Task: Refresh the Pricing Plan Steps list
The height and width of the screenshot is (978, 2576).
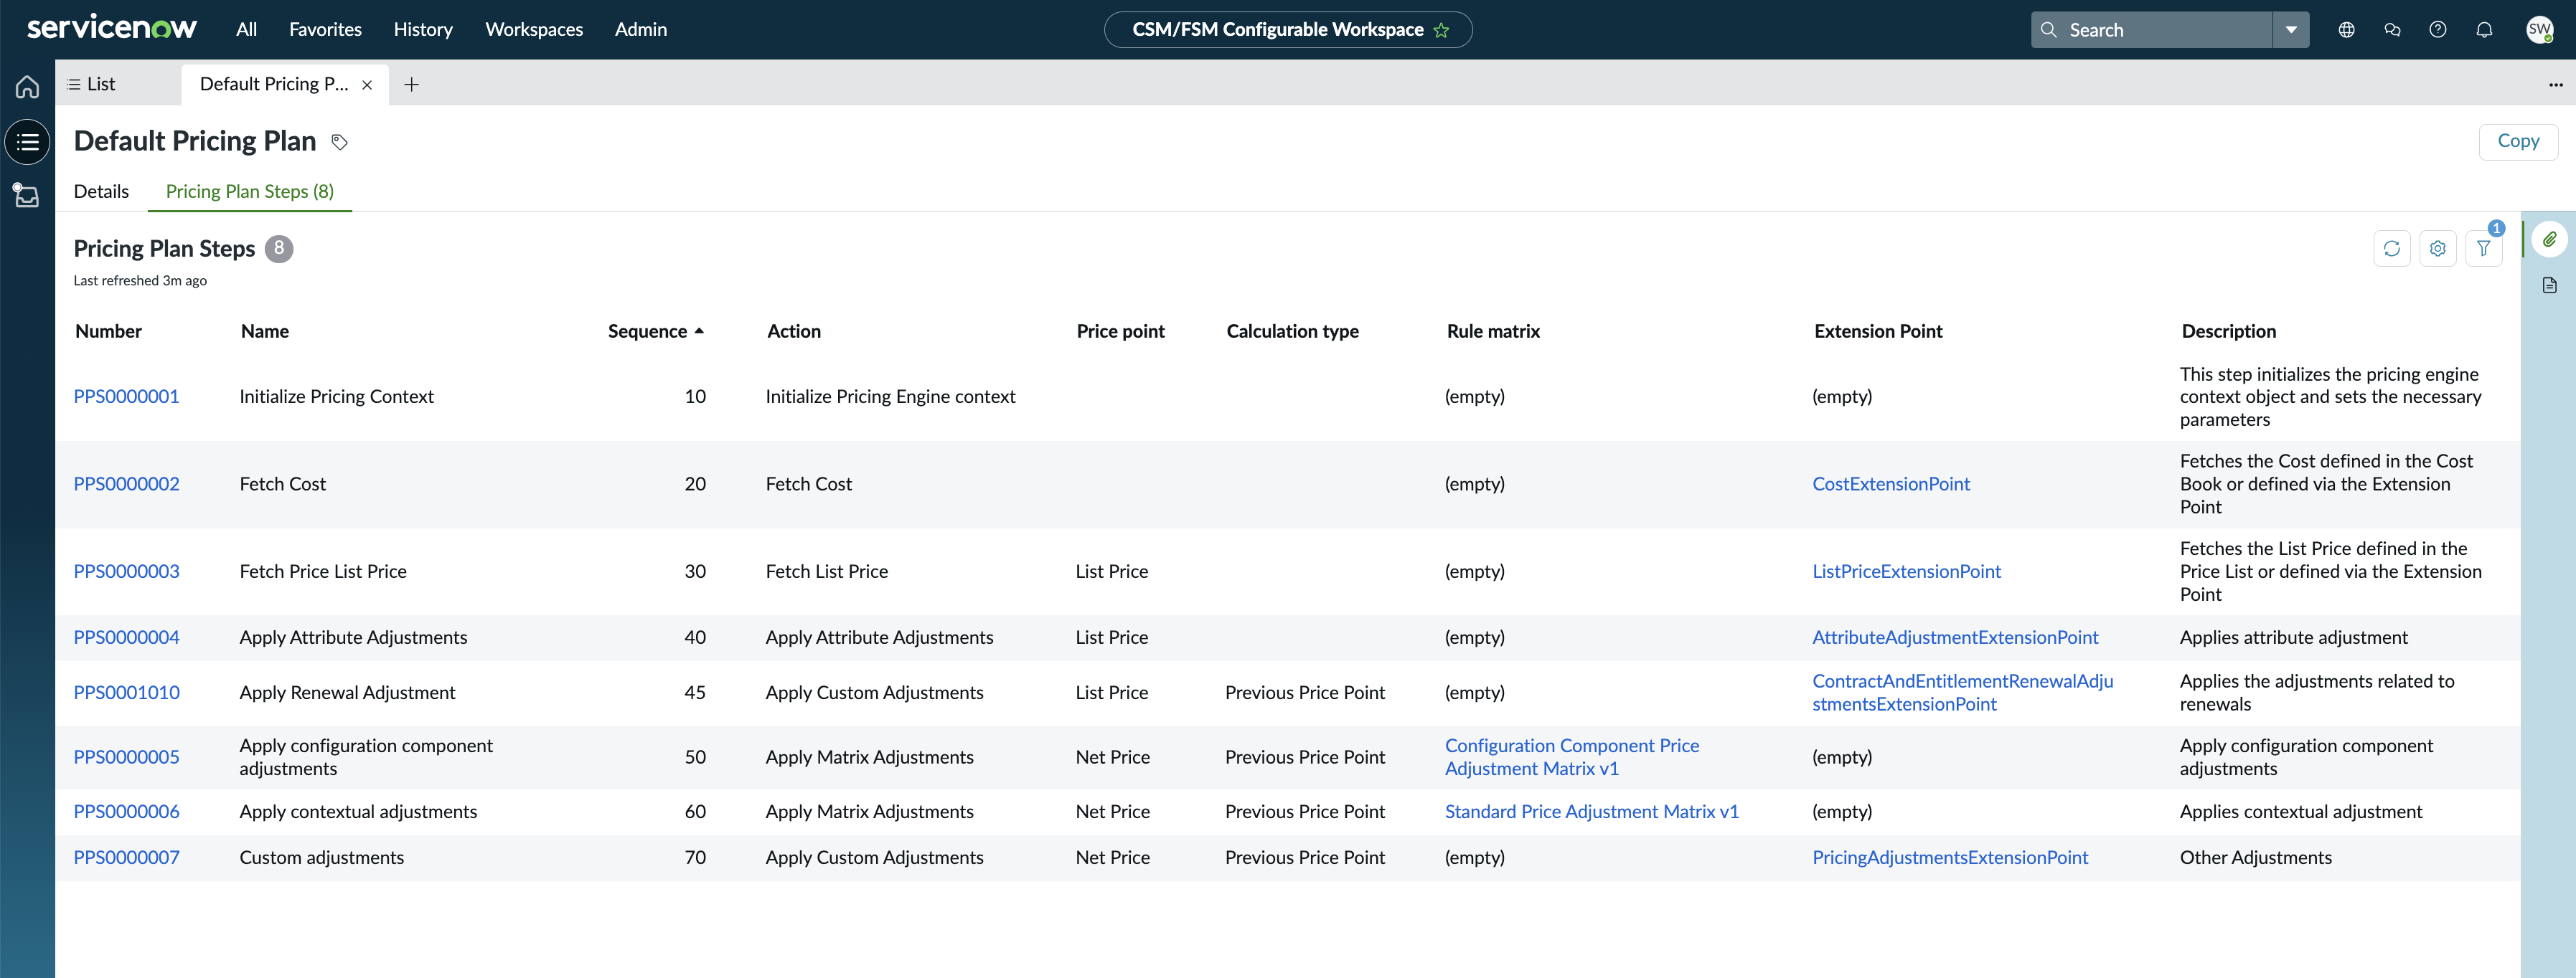Action: 2391,249
